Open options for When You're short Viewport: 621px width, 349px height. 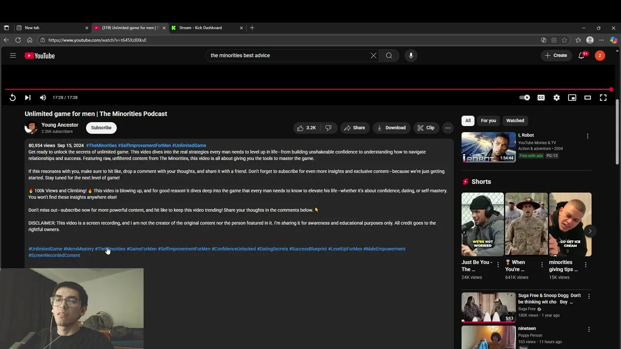click(542, 265)
